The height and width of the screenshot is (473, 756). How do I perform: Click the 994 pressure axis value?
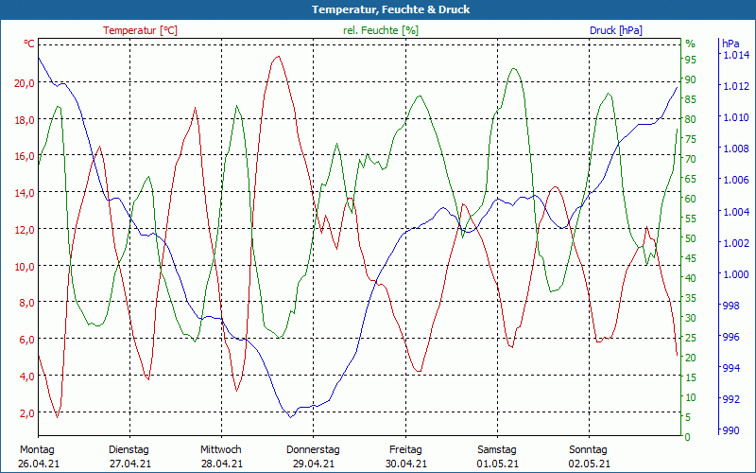tap(731, 368)
